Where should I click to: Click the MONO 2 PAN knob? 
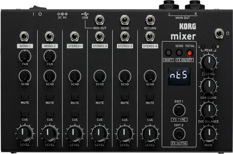[50, 56]
